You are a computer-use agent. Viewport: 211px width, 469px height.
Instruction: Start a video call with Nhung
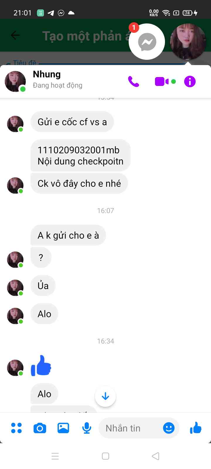click(x=162, y=81)
